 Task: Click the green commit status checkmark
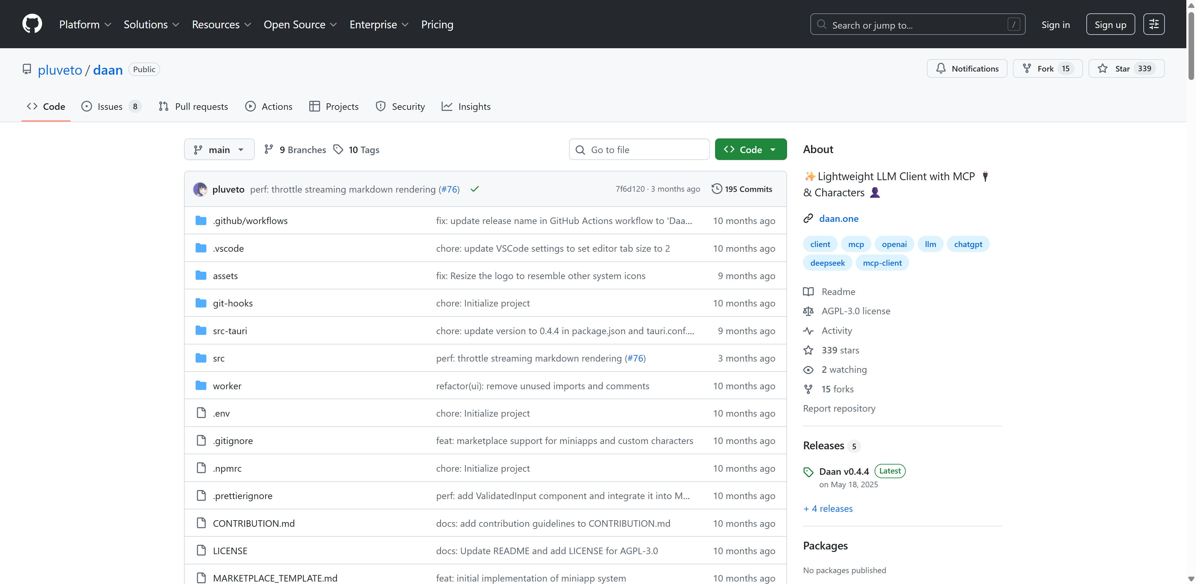[x=474, y=189]
